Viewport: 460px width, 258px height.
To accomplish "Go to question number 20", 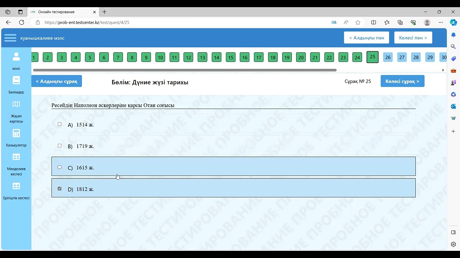I will 301,57.
